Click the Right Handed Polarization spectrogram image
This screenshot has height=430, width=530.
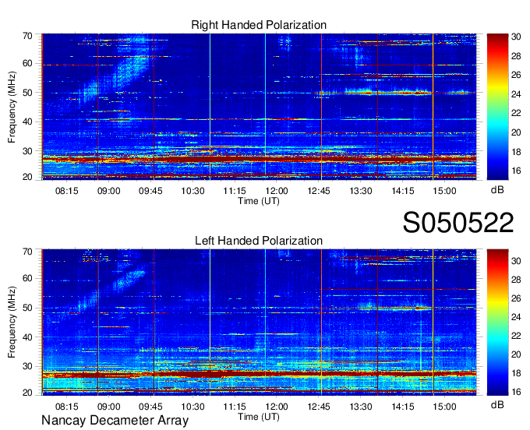pyautogui.click(x=259, y=107)
